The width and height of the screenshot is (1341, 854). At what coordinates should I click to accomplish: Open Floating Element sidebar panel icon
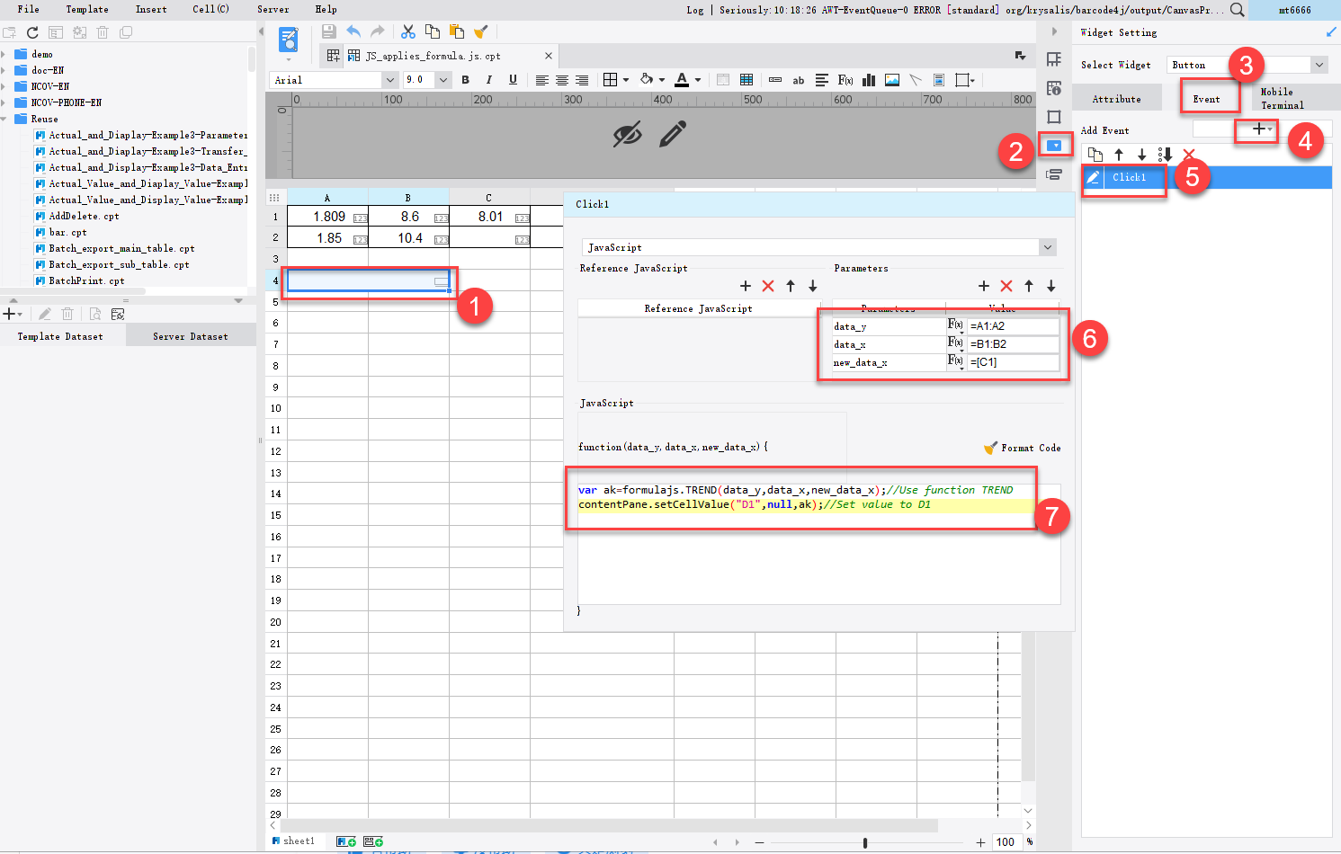(1054, 117)
